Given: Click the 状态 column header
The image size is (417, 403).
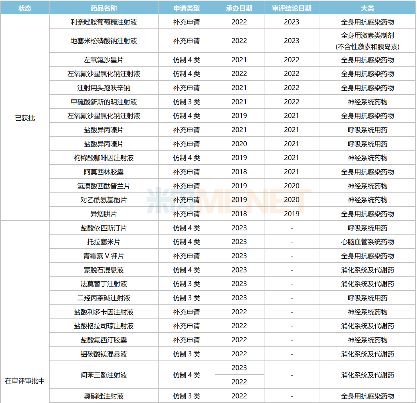Looking at the screenshot, I should pos(25,8).
